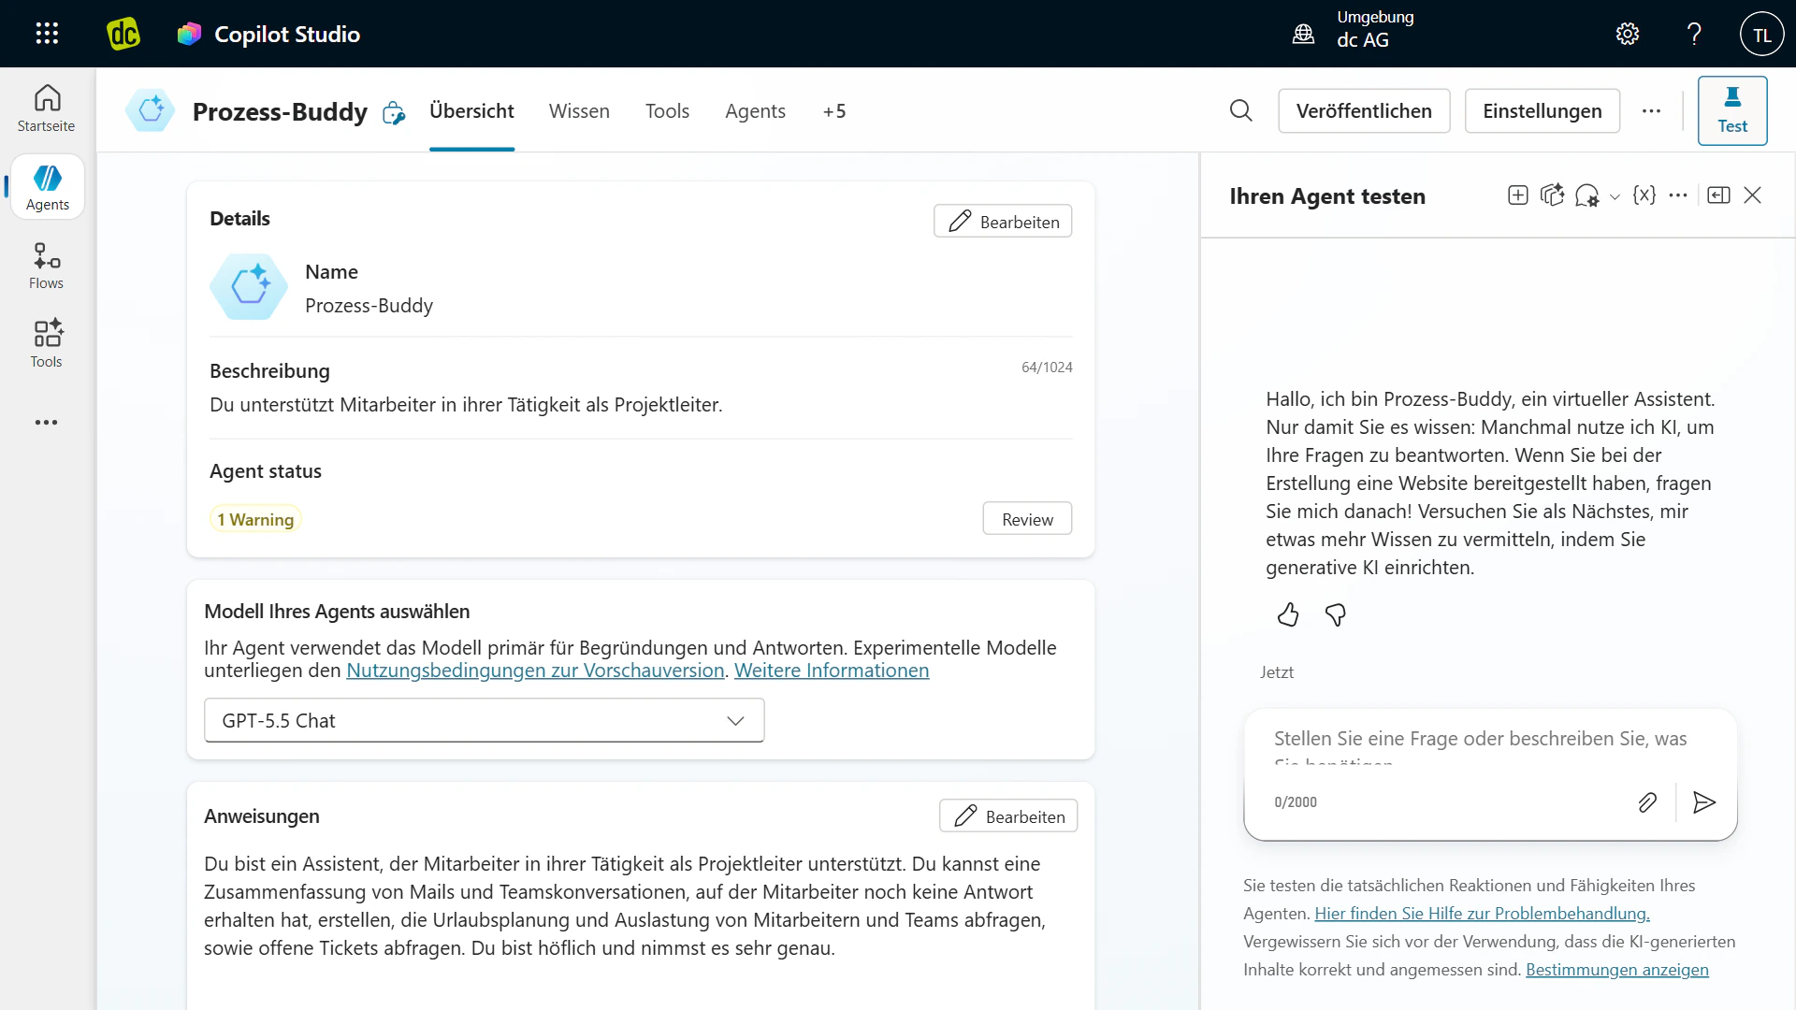Screen dimensions: 1796x1010
Task: Click the Copilot Studio colorful logo
Action: 189,34
